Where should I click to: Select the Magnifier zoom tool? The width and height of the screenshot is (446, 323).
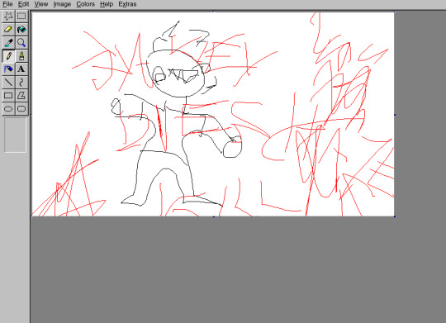pyautogui.click(x=21, y=43)
